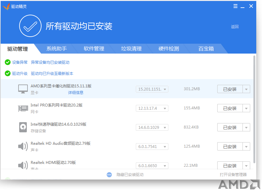Expand arrow beside 已安装 for AMD driver
Screen dimensions: 262x191
click(x=246, y=89)
